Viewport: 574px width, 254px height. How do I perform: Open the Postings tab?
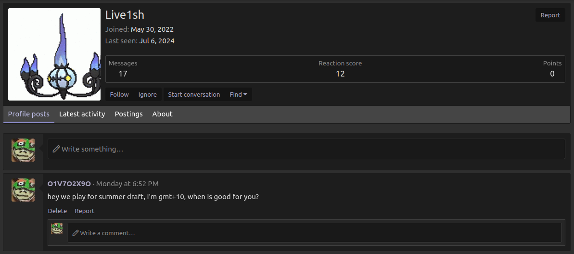(128, 114)
